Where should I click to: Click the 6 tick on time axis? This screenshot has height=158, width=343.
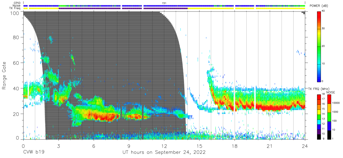(x=94, y=146)
